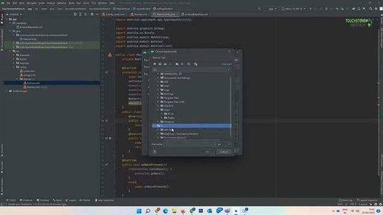Open Logcat tool window
The image size is (383, 215).
click(71, 200)
